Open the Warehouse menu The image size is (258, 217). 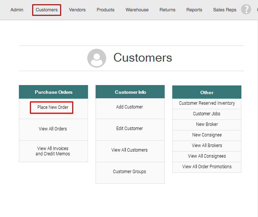pyautogui.click(x=137, y=10)
